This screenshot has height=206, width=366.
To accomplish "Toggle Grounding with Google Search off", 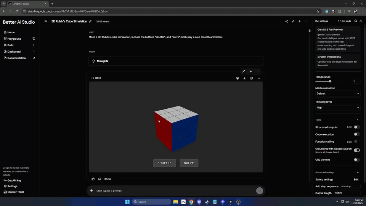I will (x=356, y=150).
